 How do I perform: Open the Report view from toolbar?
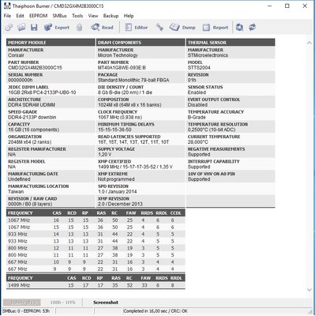click(216, 27)
